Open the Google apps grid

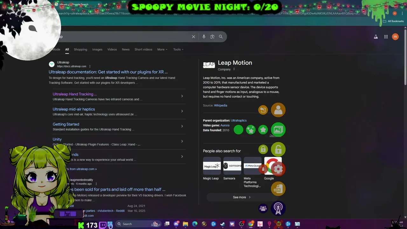click(x=386, y=37)
